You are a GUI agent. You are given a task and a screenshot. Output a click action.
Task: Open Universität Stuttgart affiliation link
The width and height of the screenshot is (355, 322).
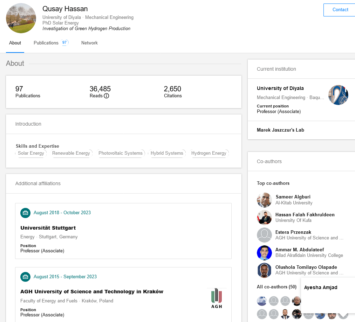point(48,228)
